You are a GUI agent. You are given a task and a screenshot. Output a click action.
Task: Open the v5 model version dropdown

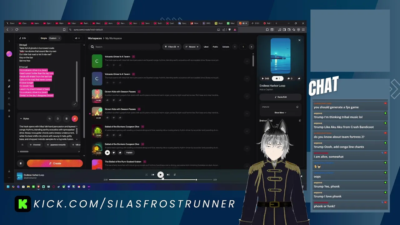[x=77, y=38]
